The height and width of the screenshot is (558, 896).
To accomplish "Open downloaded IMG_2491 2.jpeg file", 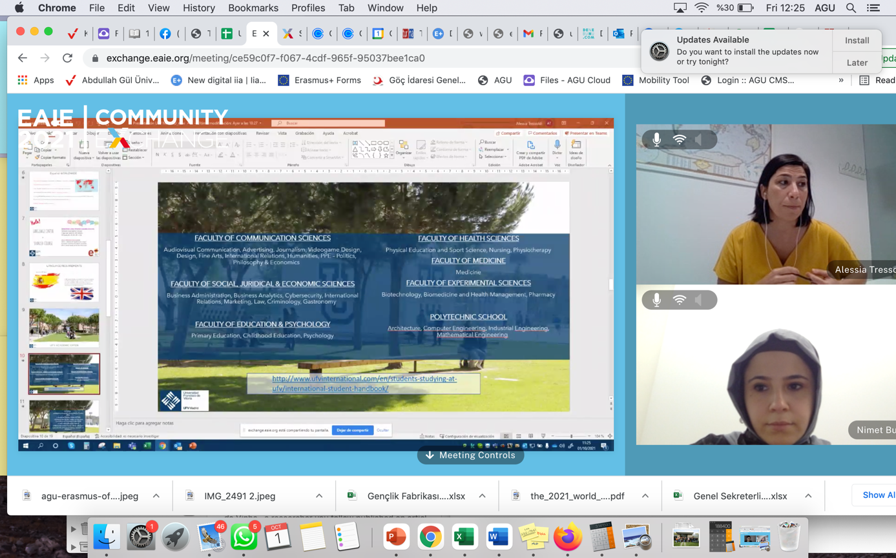I will [x=240, y=496].
